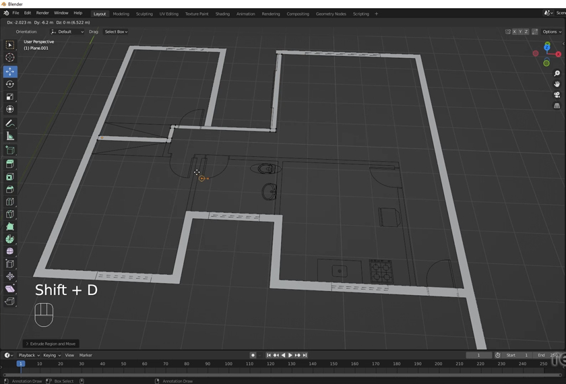Activate the Rotate tool

[x=10, y=84]
